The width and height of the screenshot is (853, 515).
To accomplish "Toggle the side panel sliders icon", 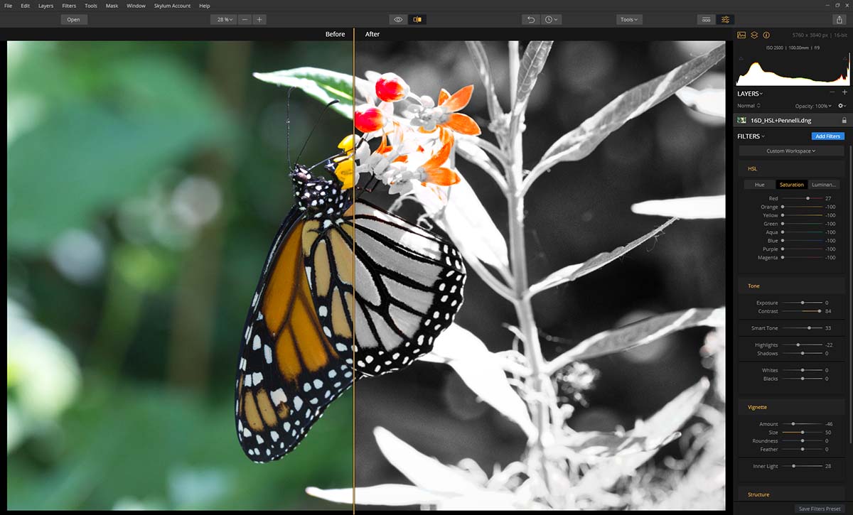I will pos(725,19).
